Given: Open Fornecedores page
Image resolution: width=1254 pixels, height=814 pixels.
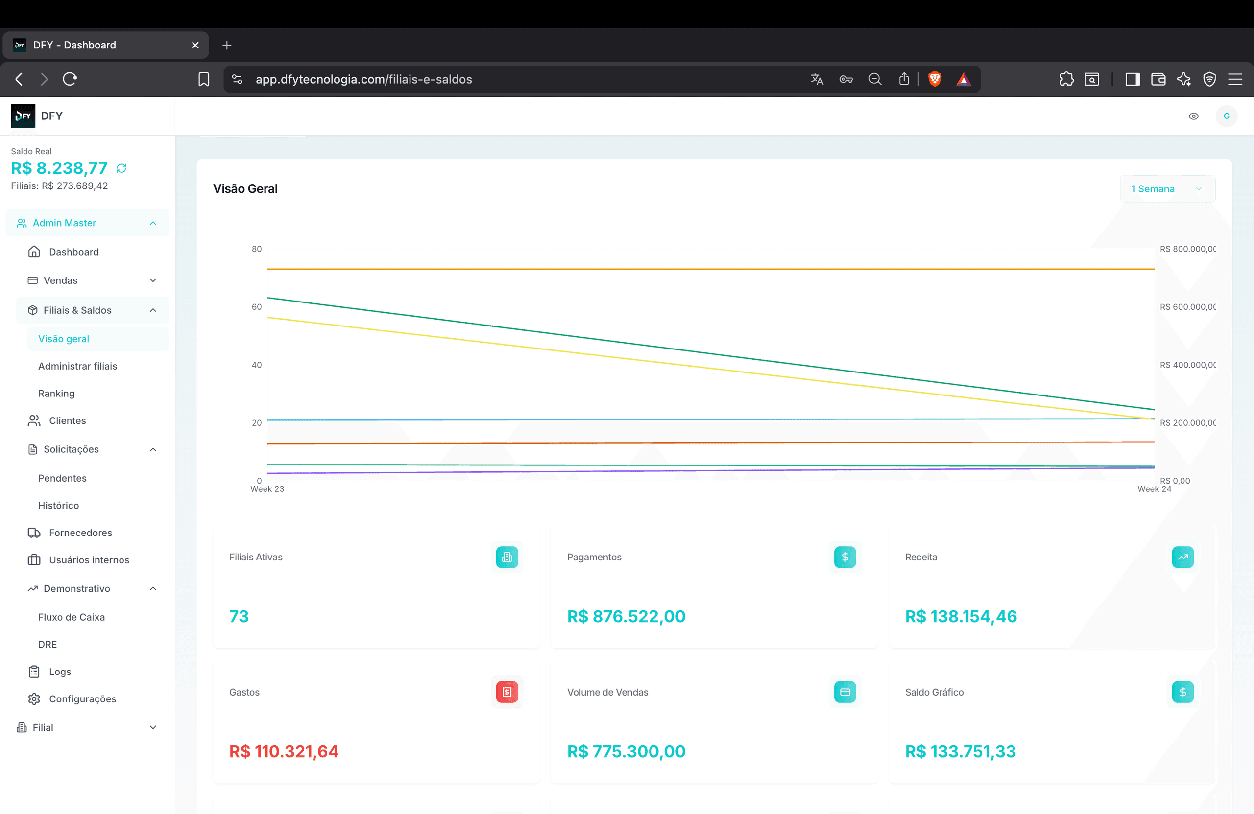Looking at the screenshot, I should coord(81,533).
